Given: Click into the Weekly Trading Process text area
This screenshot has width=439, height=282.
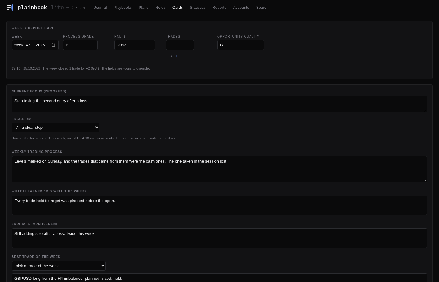Looking at the screenshot, I should coord(219,169).
